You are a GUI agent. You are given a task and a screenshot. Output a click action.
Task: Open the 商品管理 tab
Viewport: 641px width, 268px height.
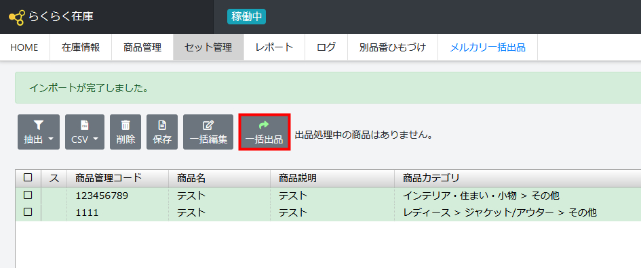click(x=142, y=47)
